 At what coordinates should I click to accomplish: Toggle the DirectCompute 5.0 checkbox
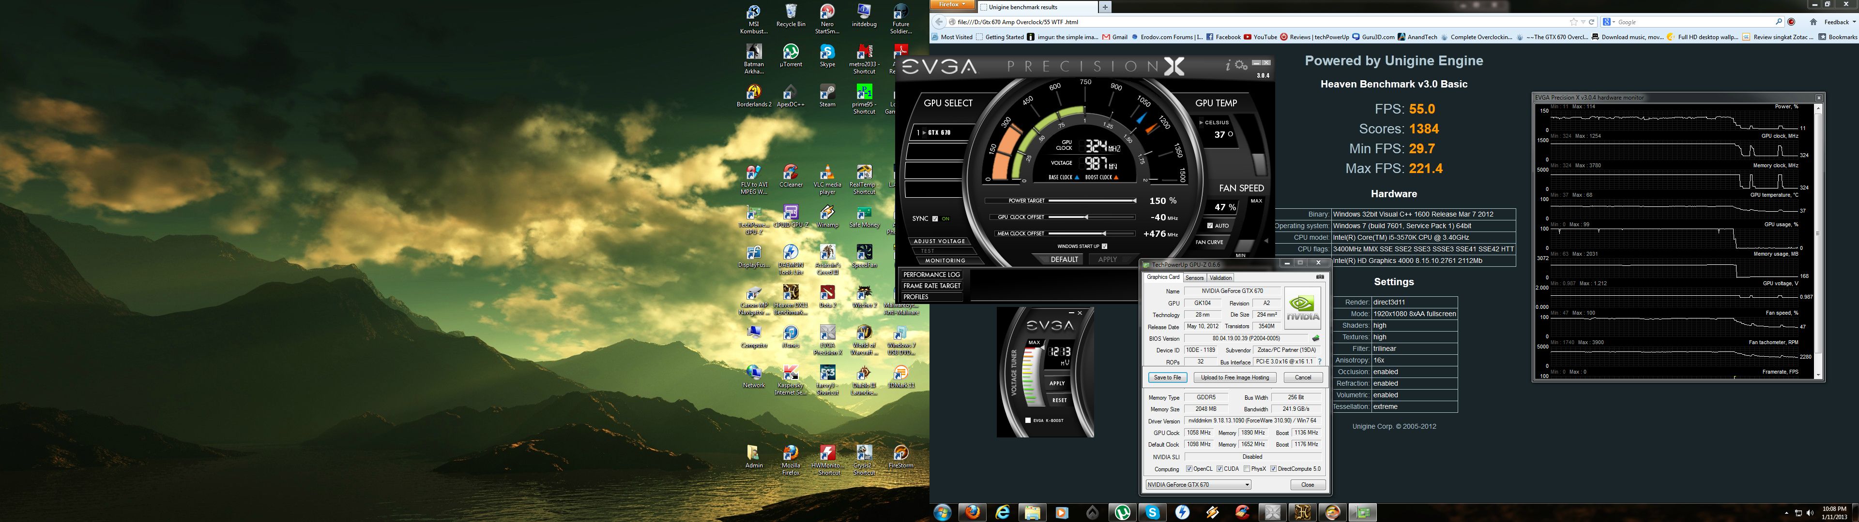[1274, 469]
